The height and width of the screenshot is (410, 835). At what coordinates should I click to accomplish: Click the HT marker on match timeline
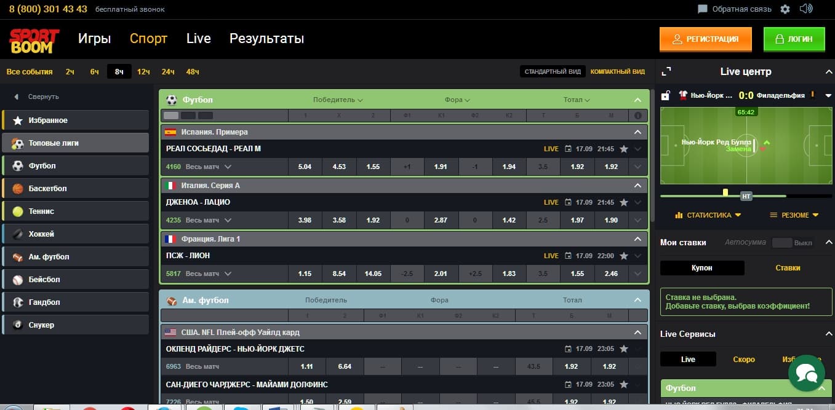pyautogui.click(x=746, y=197)
